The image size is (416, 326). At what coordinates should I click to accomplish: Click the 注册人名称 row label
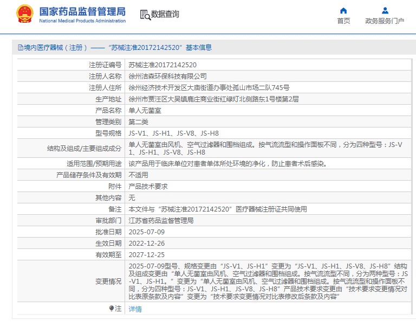click(105, 76)
